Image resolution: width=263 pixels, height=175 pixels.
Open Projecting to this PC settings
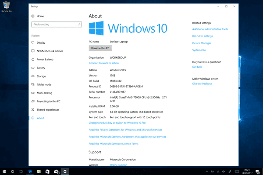point(49,101)
